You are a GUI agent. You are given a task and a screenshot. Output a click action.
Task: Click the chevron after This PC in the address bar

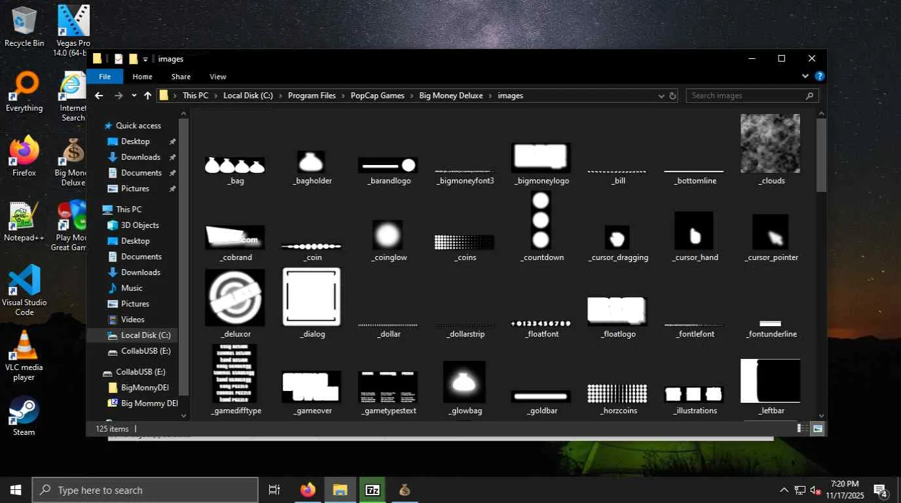[215, 96]
